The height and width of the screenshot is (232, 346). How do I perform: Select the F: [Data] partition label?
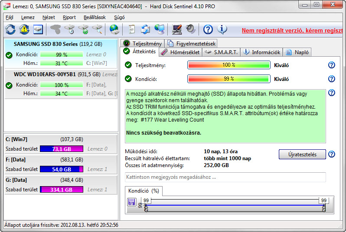[16, 160]
